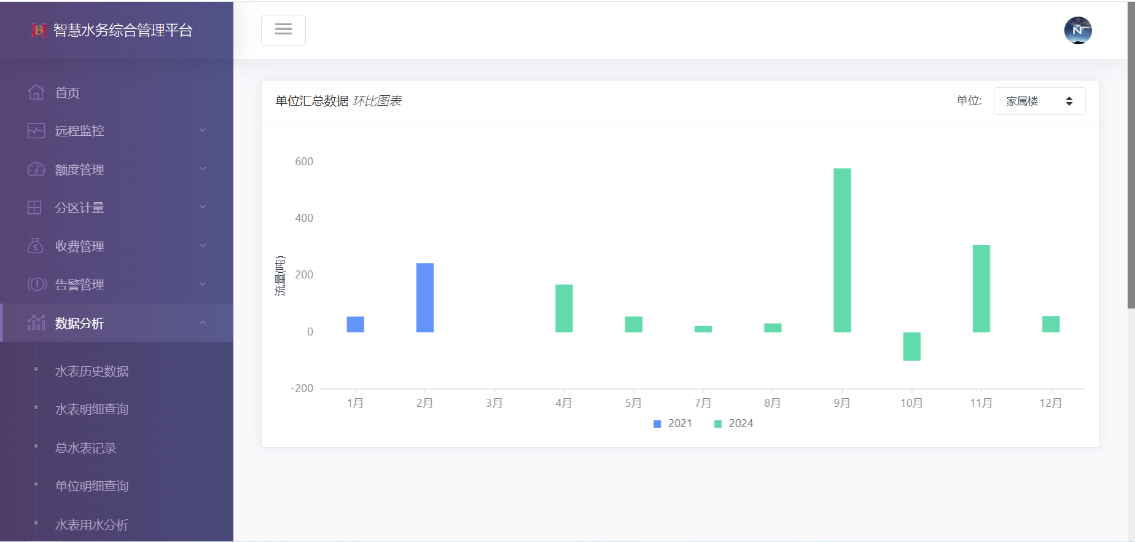Screen dimensions: 1135x542
Task: Open the user avatar profile menu
Action: coord(1077,30)
